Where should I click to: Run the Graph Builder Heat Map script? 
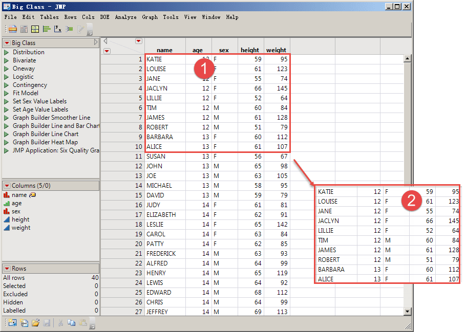point(7,142)
